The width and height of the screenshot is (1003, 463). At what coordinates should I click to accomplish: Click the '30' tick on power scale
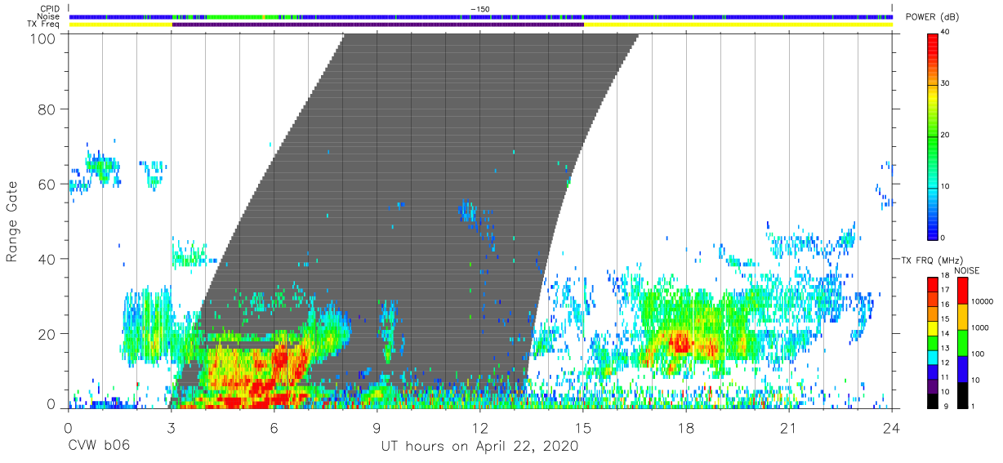pos(946,84)
